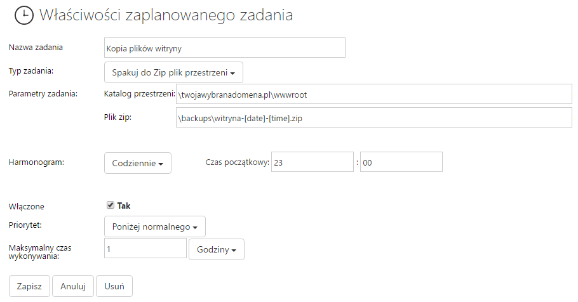578x302 pixels.
Task: Cancel changes with Anuluj button
Action: click(x=73, y=286)
